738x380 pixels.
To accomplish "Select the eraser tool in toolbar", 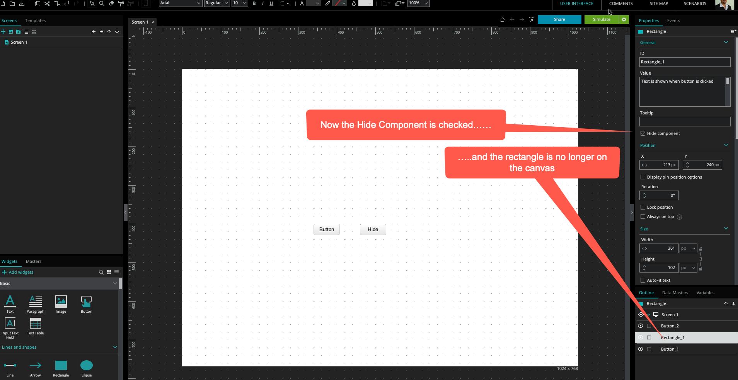I will coord(111,3).
